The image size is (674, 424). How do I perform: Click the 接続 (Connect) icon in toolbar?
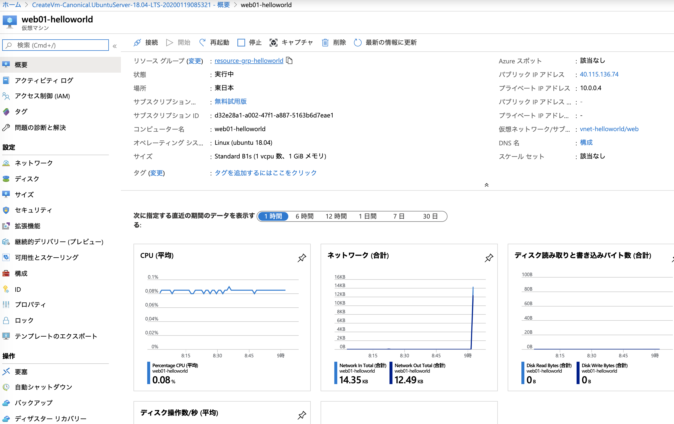pos(137,43)
